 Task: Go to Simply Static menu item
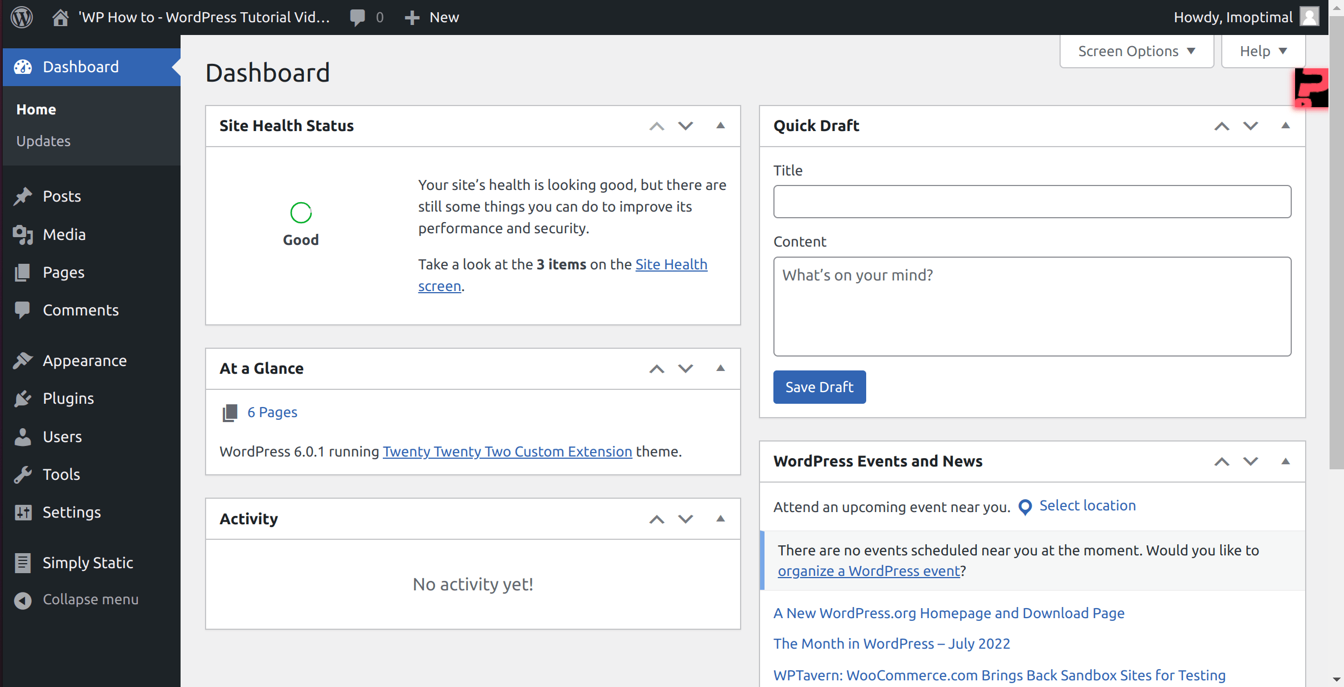pyautogui.click(x=88, y=563)
